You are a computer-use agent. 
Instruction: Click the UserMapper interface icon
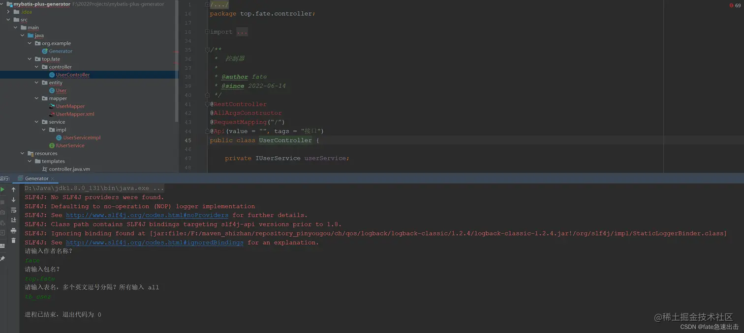[52, 106]
